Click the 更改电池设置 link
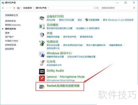Viewport: 138px width, 105px height. (53, 45)
